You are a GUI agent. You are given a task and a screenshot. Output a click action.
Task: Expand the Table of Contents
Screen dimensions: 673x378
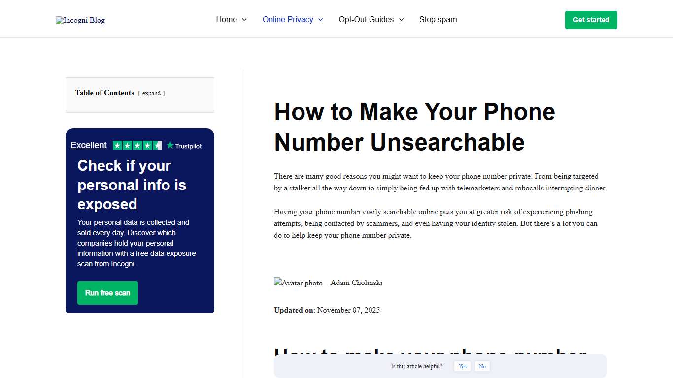pyautogui.click(x=152, y=93)
